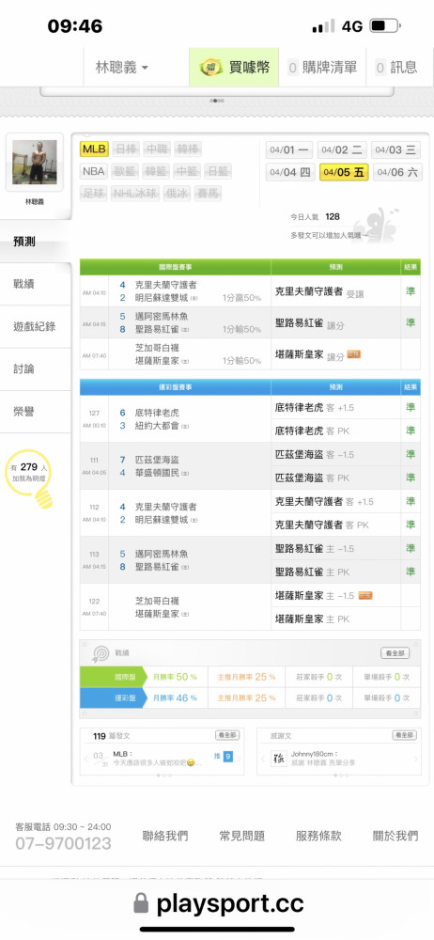Select the MLB league tab
The height and width of the screenshot is (940, 434).
94,149
